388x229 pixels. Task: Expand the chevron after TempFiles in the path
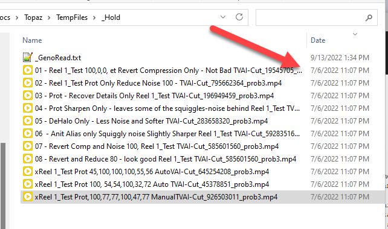[x=94, y=17]
